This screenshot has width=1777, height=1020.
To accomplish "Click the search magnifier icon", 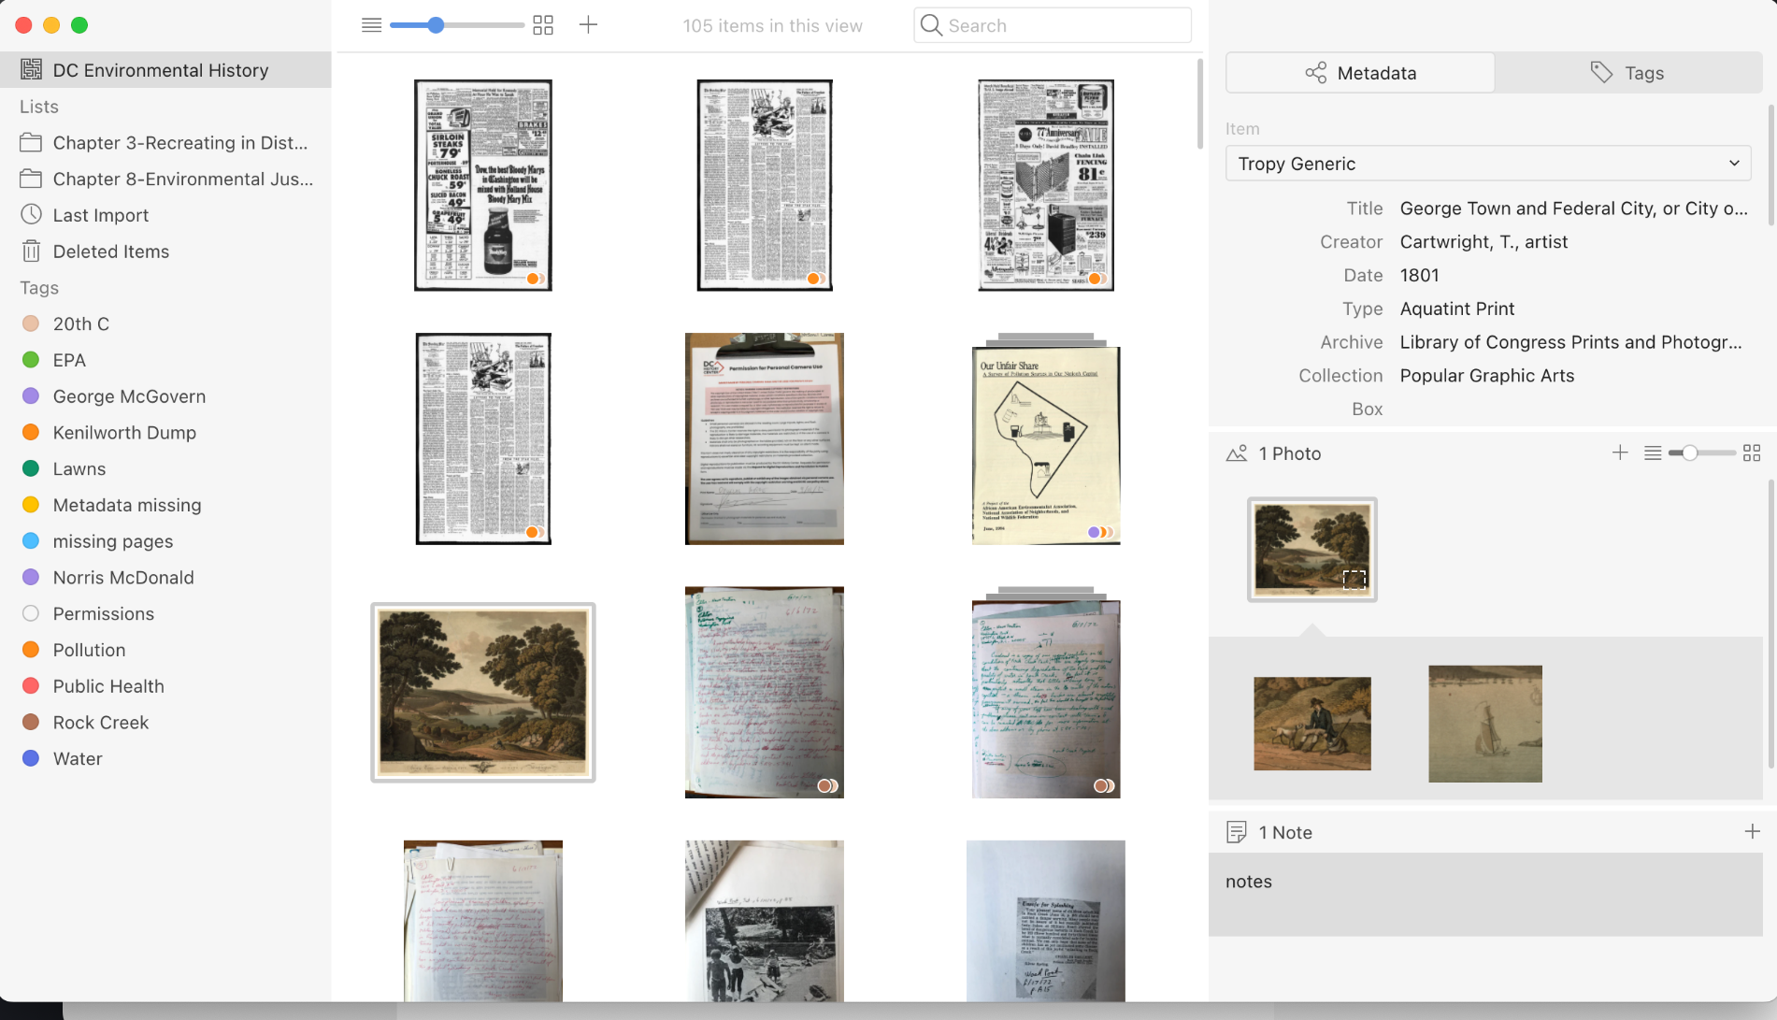I will [x=931, y=25].
